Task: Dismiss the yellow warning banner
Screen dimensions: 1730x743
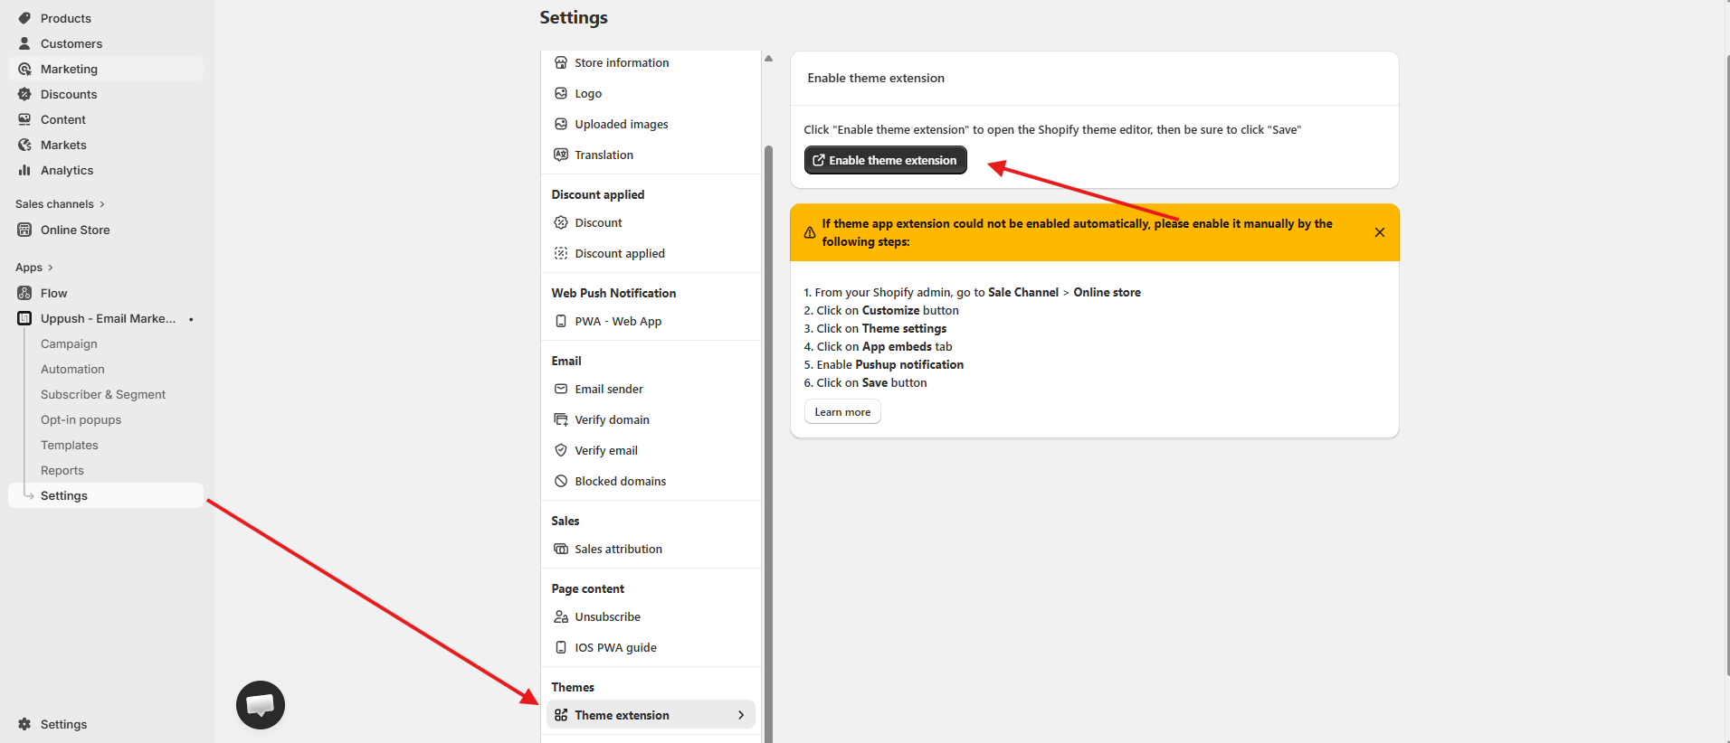Action: (1380, 232)
